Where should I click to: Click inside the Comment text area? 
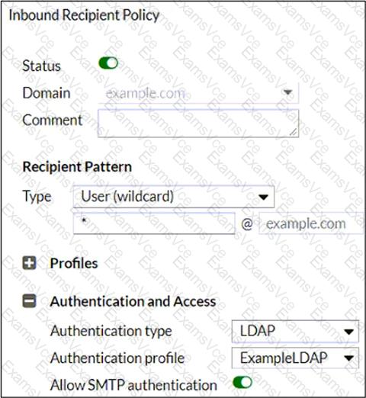click(198, 124)
